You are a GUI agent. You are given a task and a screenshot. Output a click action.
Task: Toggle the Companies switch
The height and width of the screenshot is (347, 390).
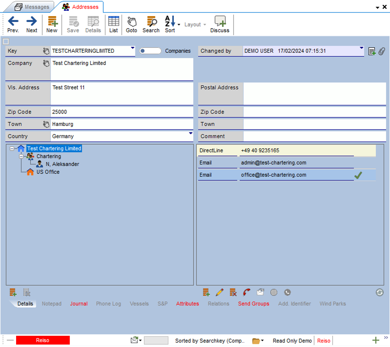[150, 51]
